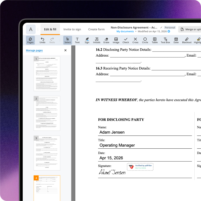
Task: Select the highlighted page 4 thumbnail
Action: tap(47, 188)
